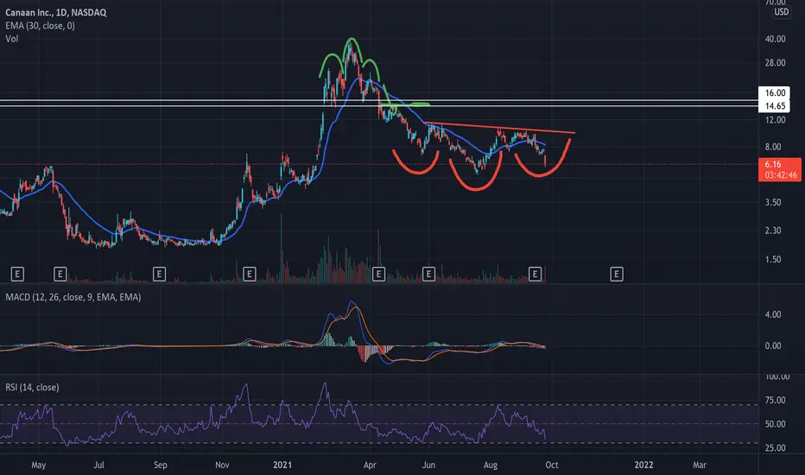805x475 pixels.
Task: Click the 2021 label on time axis
Action: [282, 465]
